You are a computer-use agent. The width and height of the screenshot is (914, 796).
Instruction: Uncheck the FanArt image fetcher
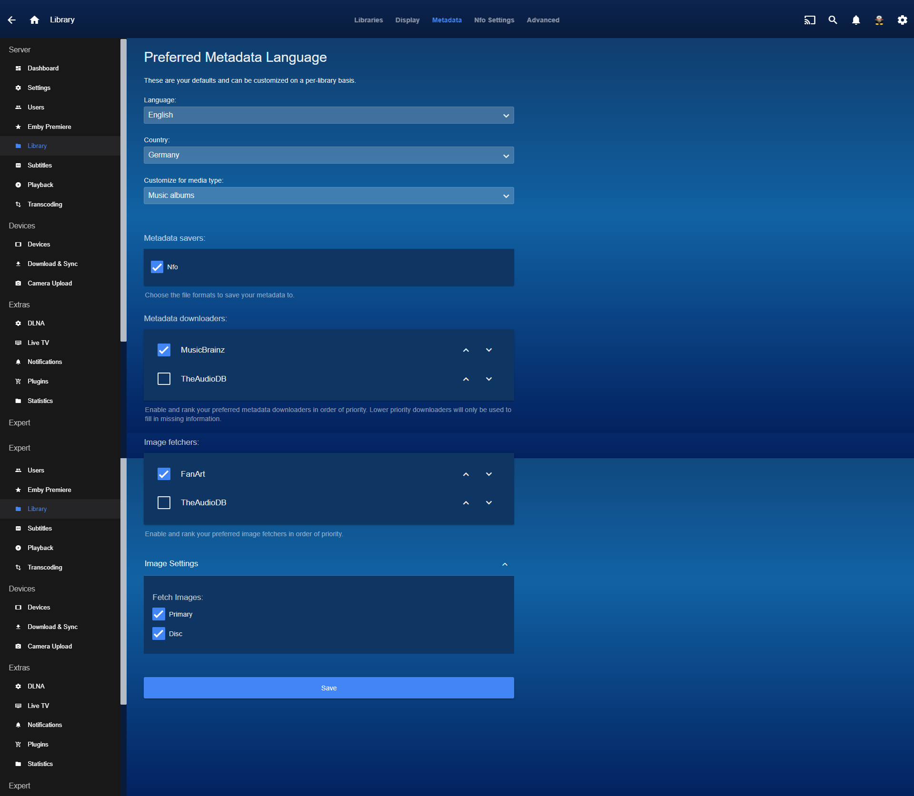tap(164, 474)
